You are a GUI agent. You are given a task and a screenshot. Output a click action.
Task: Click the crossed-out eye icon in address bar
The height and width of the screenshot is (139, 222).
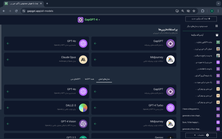(x=188, y=11)
